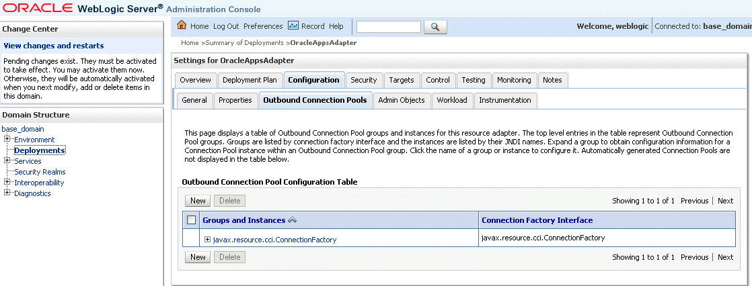The image size is (752, 286).
Task: Click the Oracle logo in header
Action: (x=38, y=8)
